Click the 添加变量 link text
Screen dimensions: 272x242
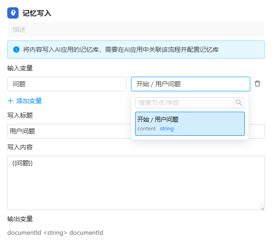click(29, 101)
